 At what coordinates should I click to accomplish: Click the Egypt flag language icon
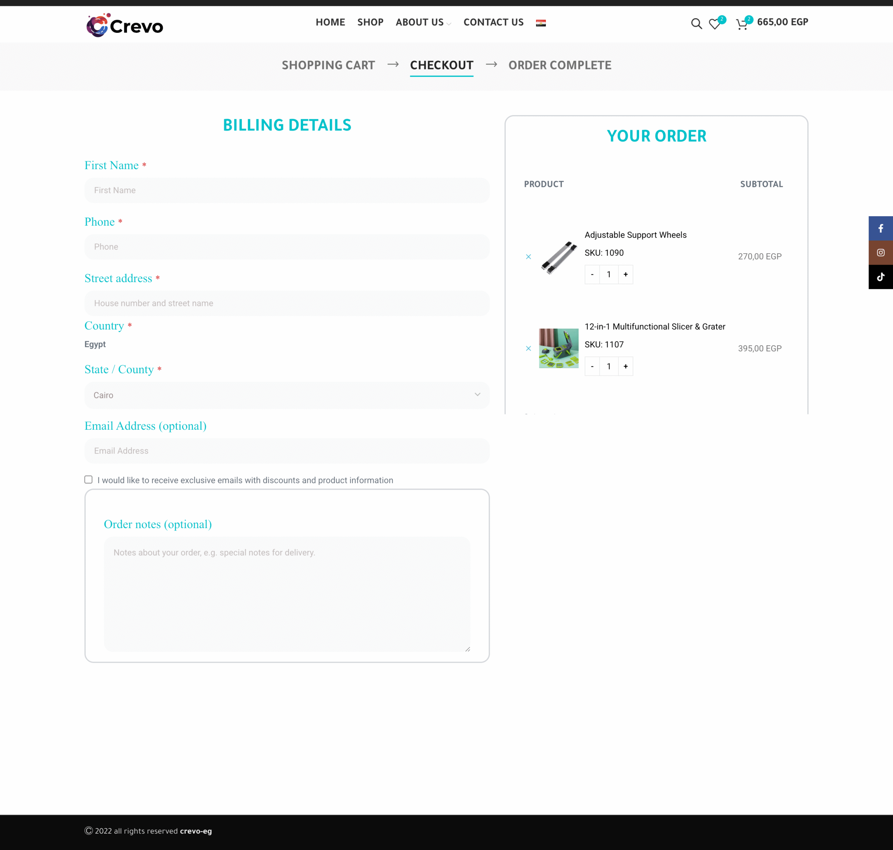[x=541, y=23]
